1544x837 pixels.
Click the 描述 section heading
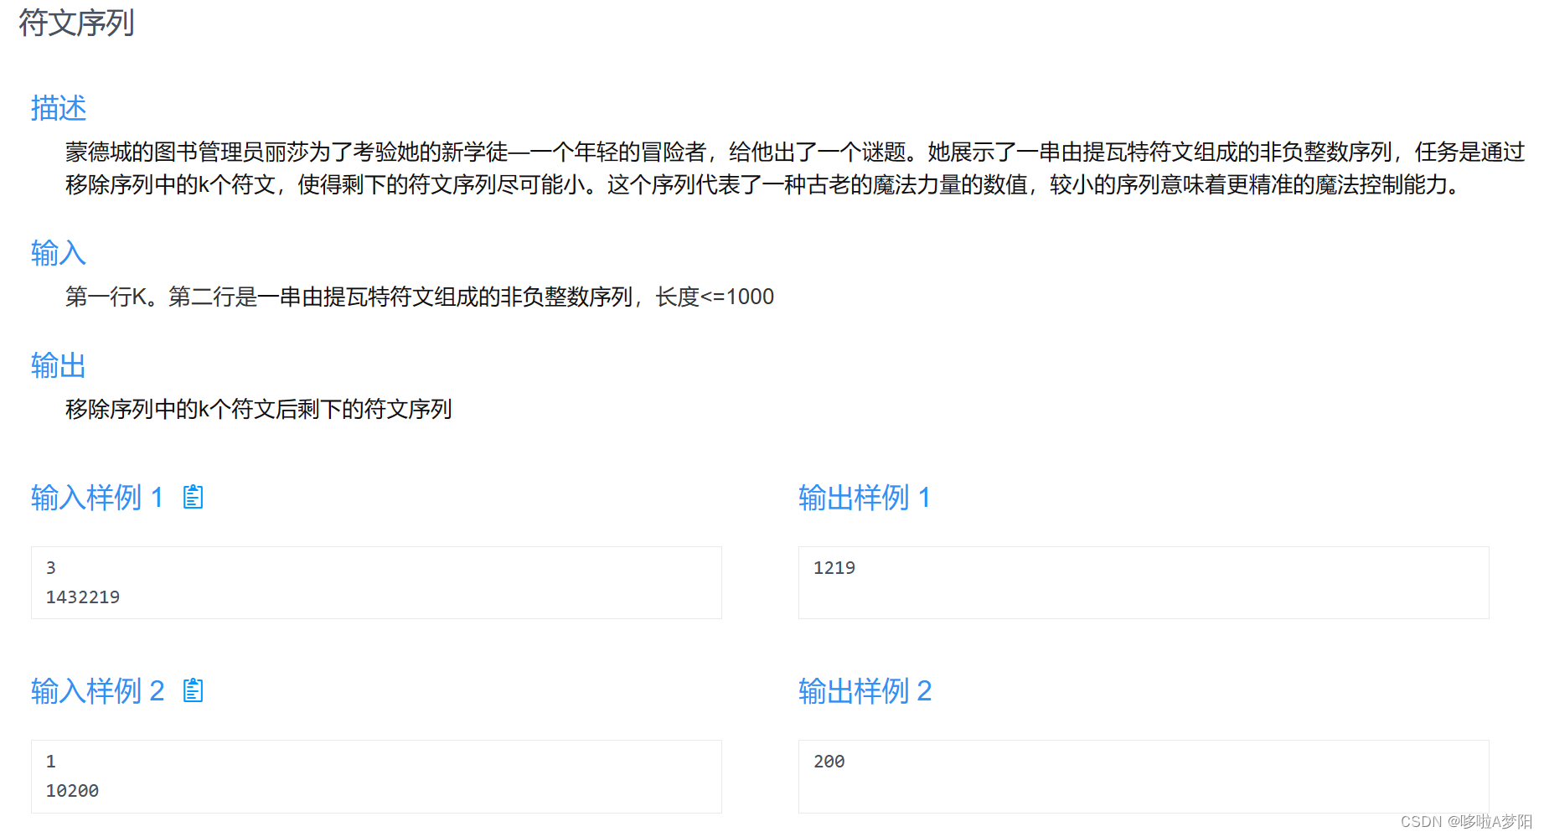(59, 108)
